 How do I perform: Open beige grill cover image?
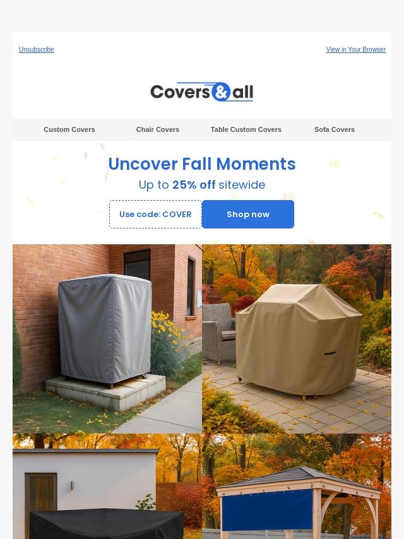297,338
